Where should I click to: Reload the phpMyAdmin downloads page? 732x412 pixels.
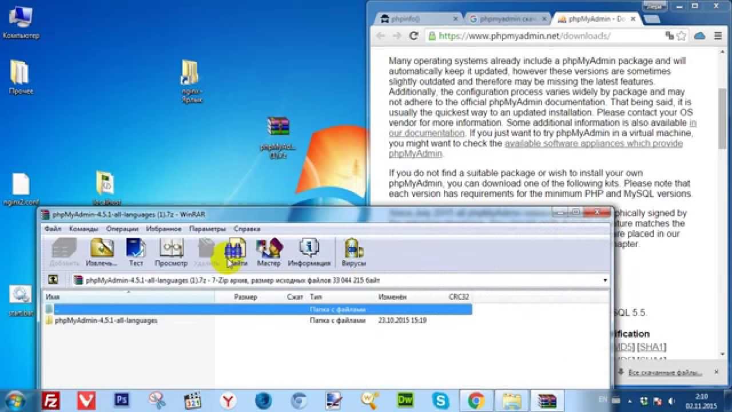413,36
